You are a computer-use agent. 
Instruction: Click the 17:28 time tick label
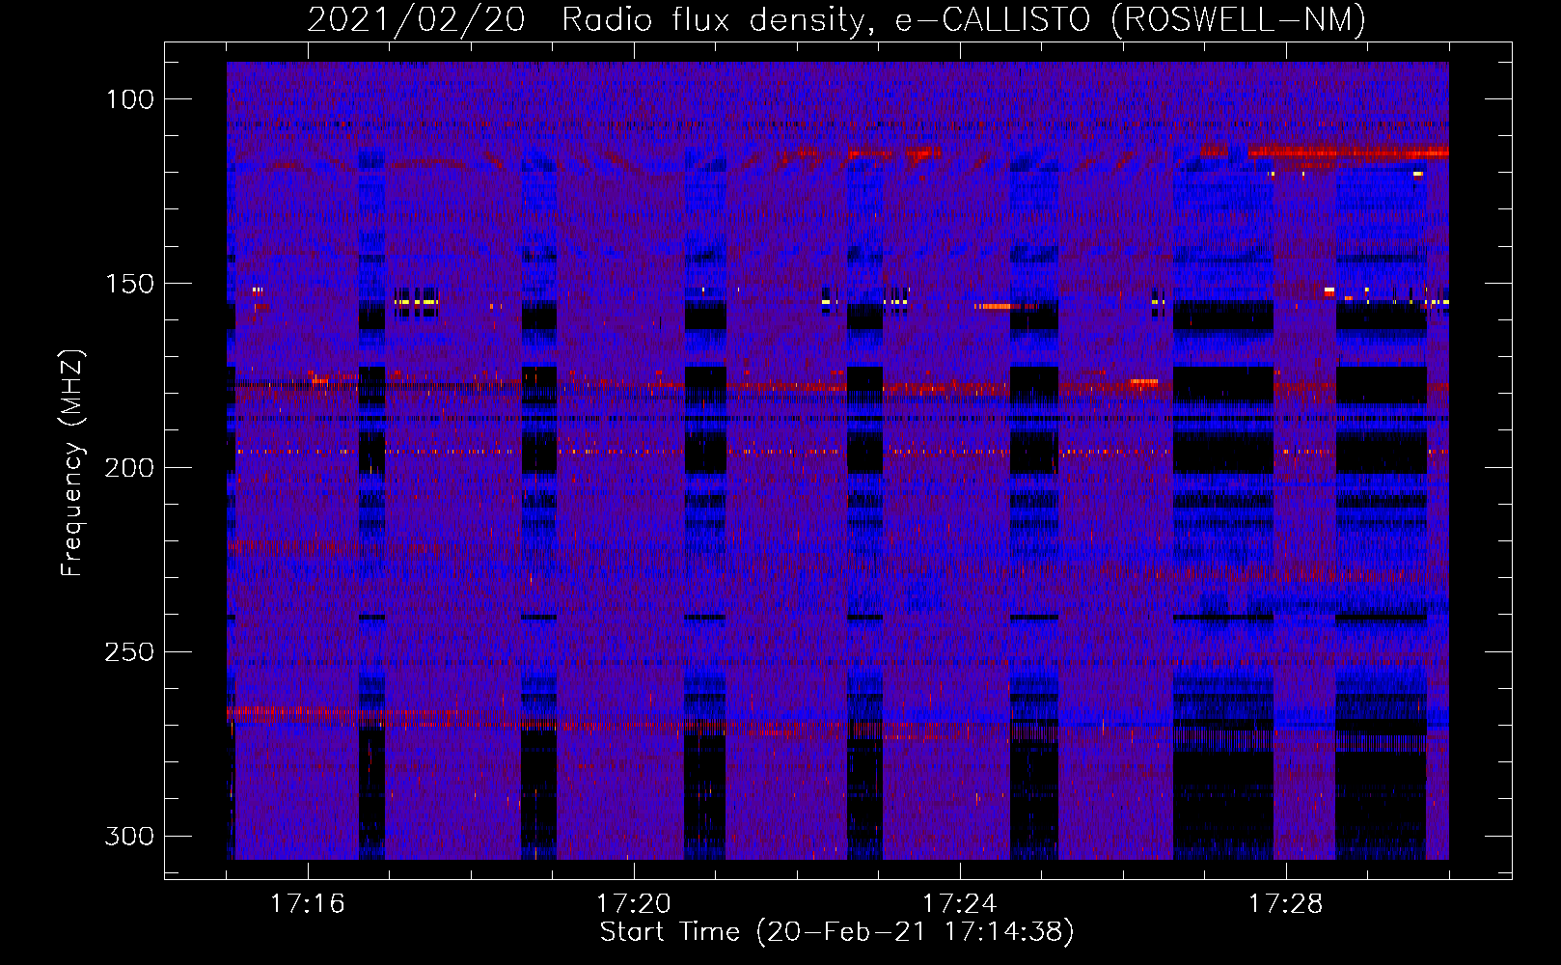(x=1286, y=904)
